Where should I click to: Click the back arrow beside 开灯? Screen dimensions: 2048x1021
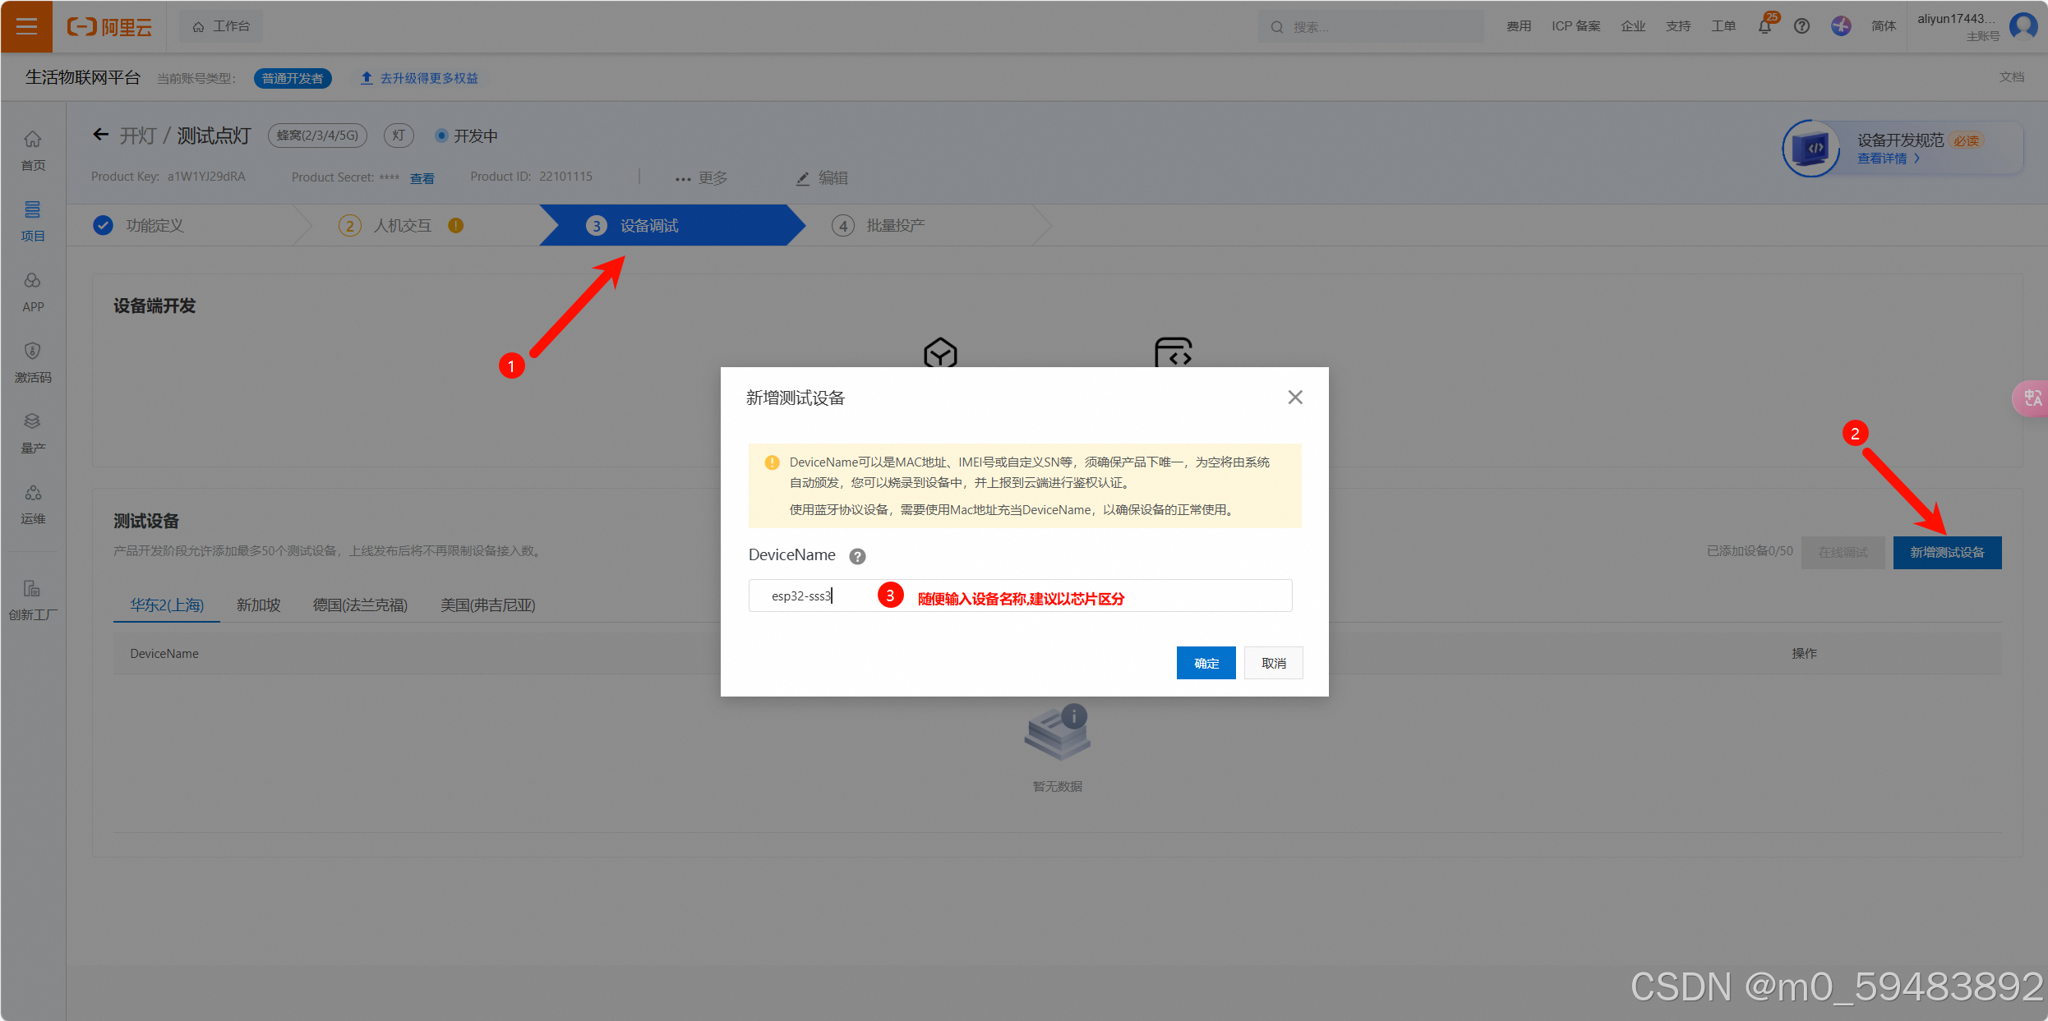tap(100, 135)
